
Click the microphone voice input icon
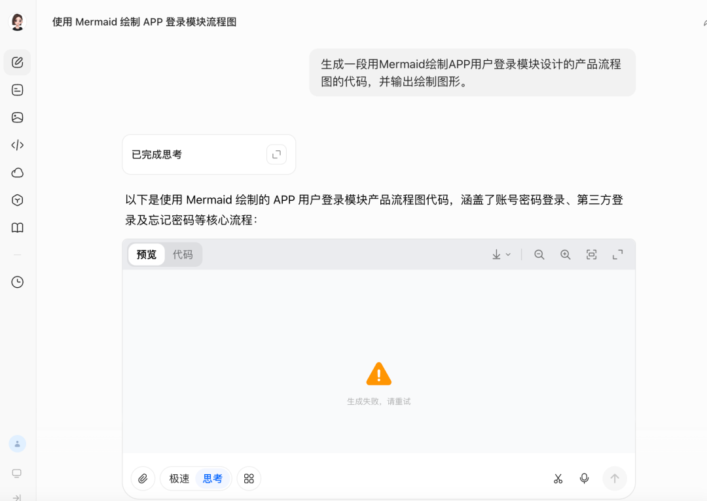(x=584, y=479)
